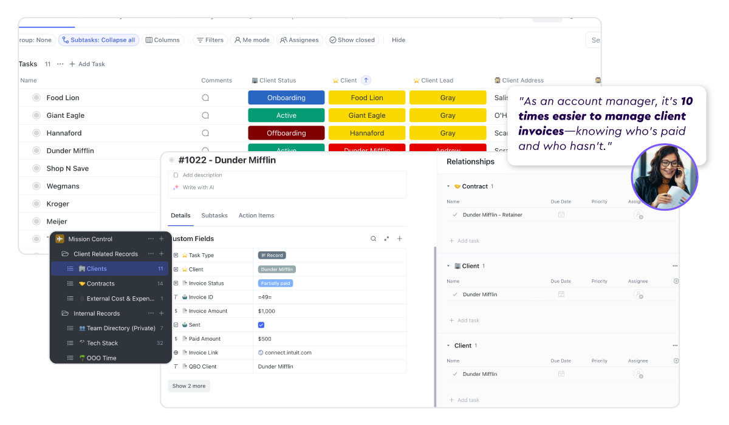
Task: Open Clients list in sidebar
Action: (109, 268)
